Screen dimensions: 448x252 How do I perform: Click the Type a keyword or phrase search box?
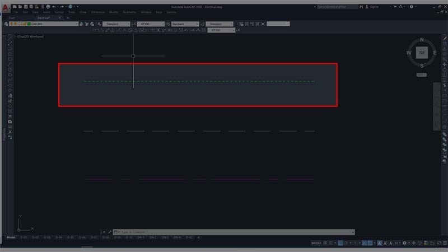(337, 7)
